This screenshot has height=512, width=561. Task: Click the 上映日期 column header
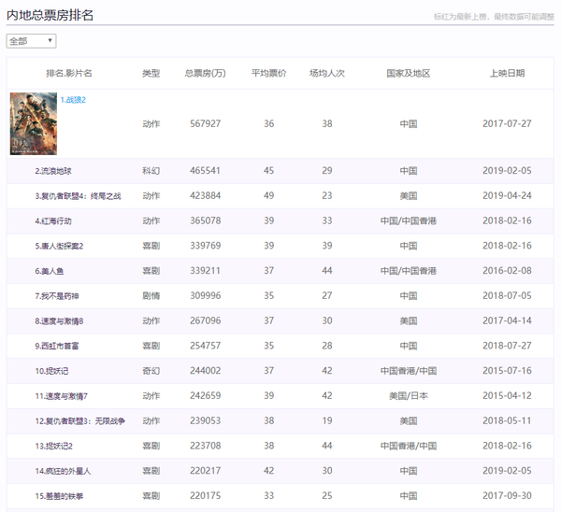coord(507,73)
